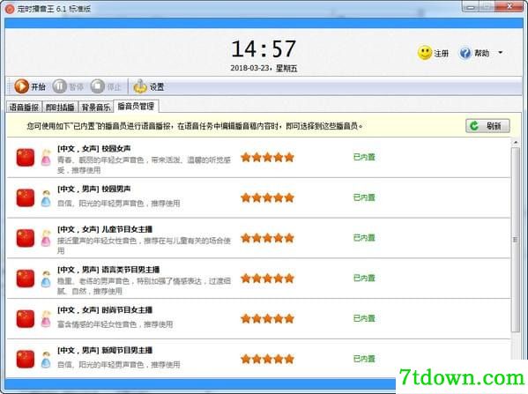The height and width of the screenshot is (394, 528).
Task: Click the five-star rating of 语言类节目男主播
Action: click(267, 279)
